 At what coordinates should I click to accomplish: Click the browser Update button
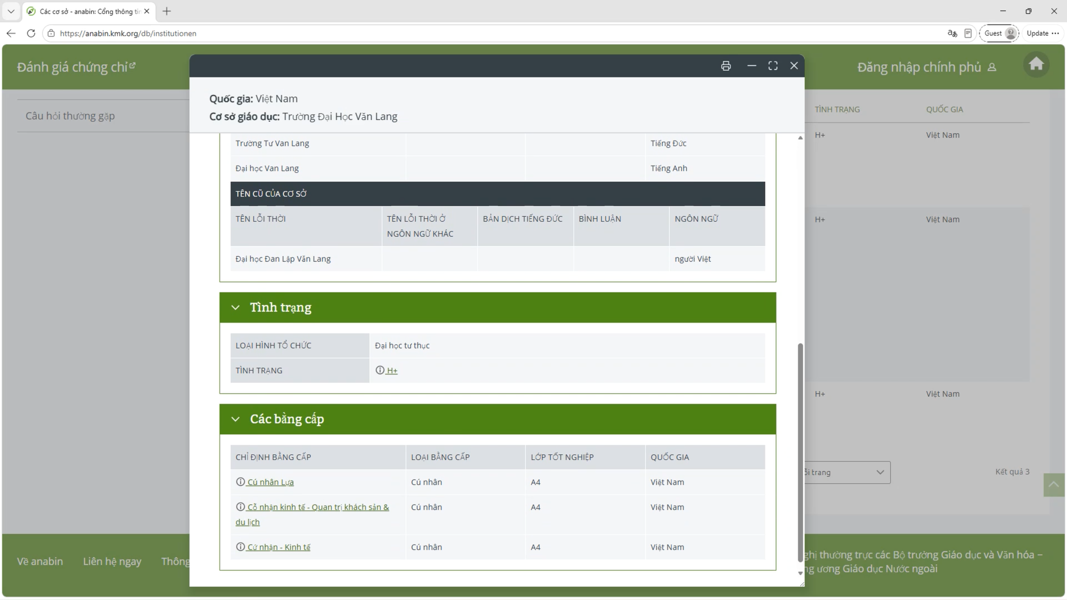(1037, 33)
